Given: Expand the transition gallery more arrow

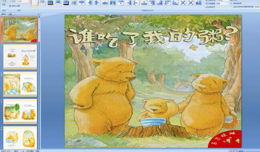Looking at the screenshot, I should click(204, 5).
